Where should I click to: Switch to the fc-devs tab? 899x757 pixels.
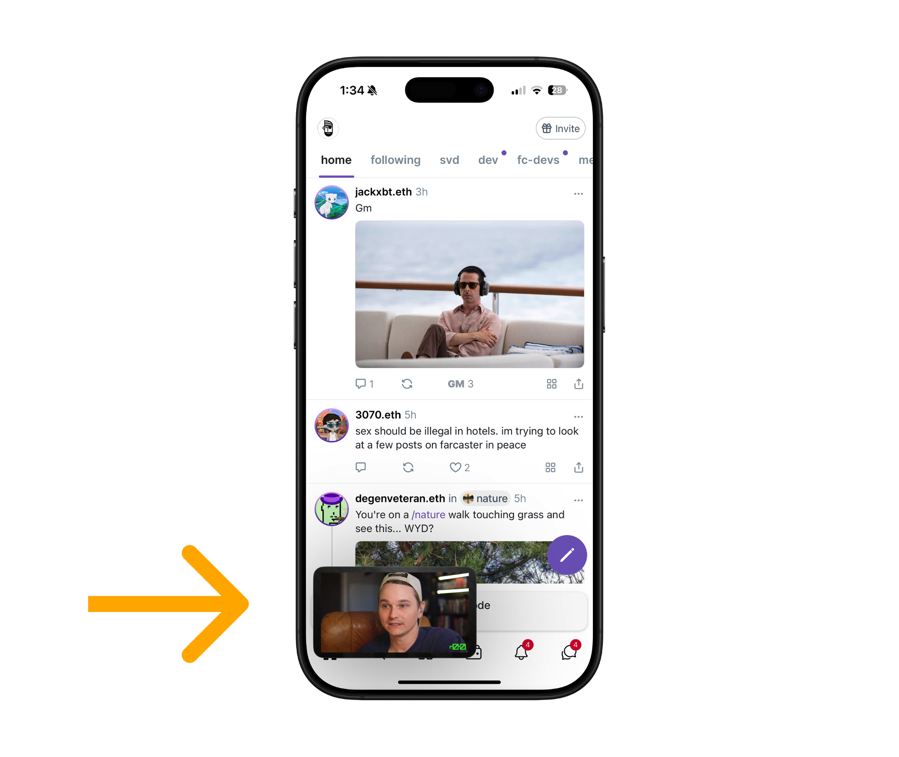pos(538,160)
